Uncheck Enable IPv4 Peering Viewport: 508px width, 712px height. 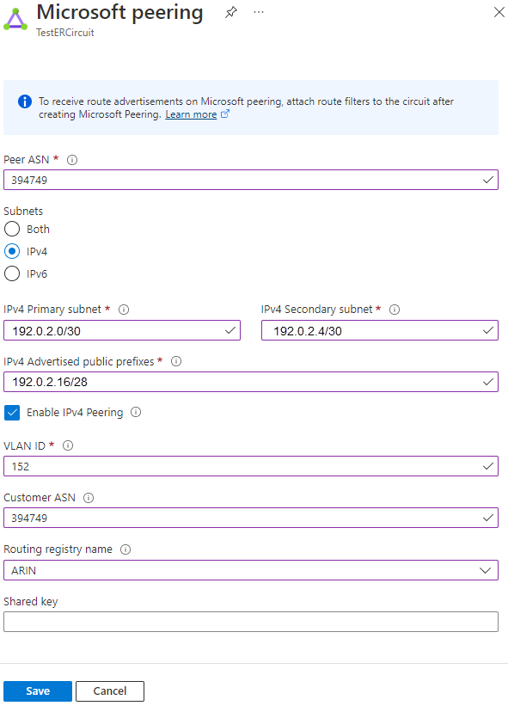(12, 412)
